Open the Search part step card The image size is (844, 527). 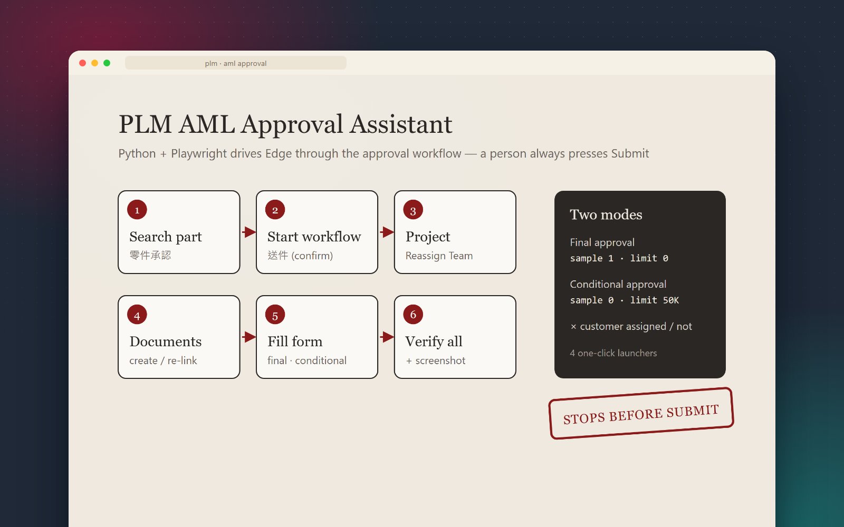coord(179,232)
